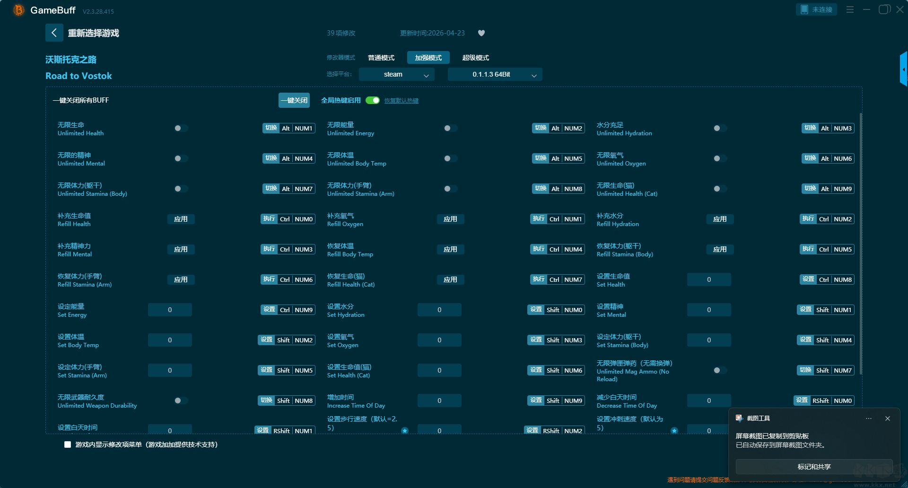
Task: Click the Set Oxygen value field
Action: pyautogui.click(x=439, y=340)
